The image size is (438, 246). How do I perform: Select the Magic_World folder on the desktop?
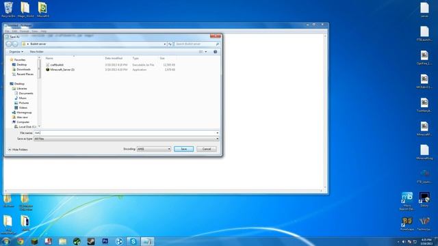25,10
